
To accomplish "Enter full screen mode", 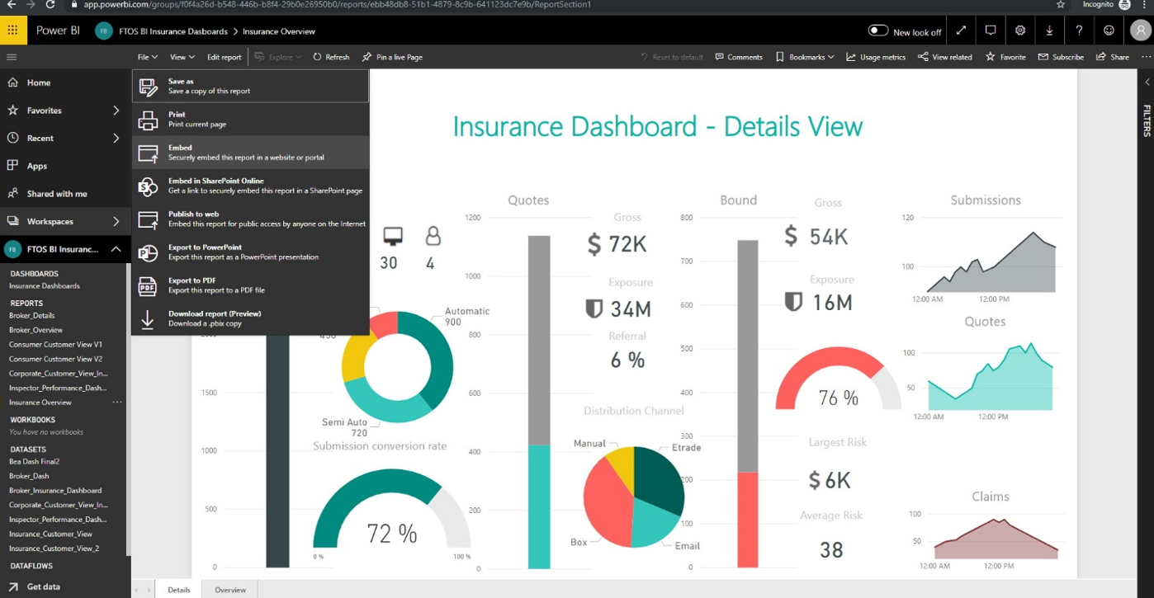I will click(x=960, y=31).
